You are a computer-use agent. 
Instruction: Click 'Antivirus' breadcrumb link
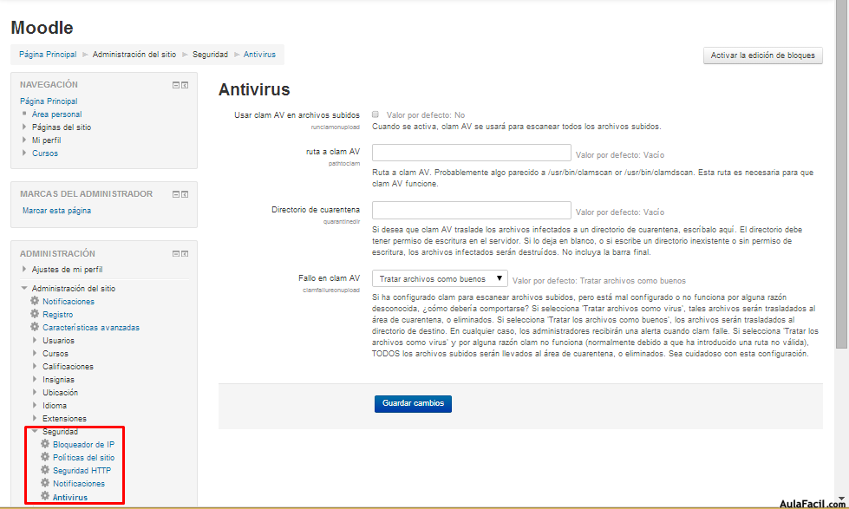coord(259,55)
